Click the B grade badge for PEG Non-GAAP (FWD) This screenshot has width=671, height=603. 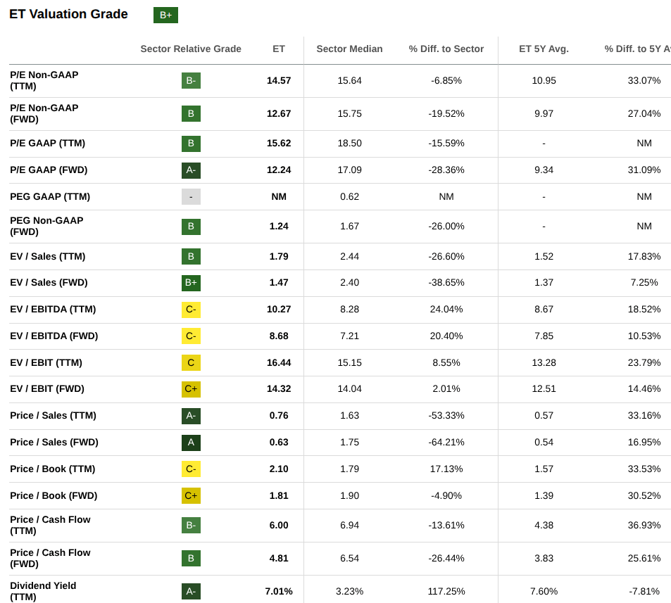coord(191,227)
